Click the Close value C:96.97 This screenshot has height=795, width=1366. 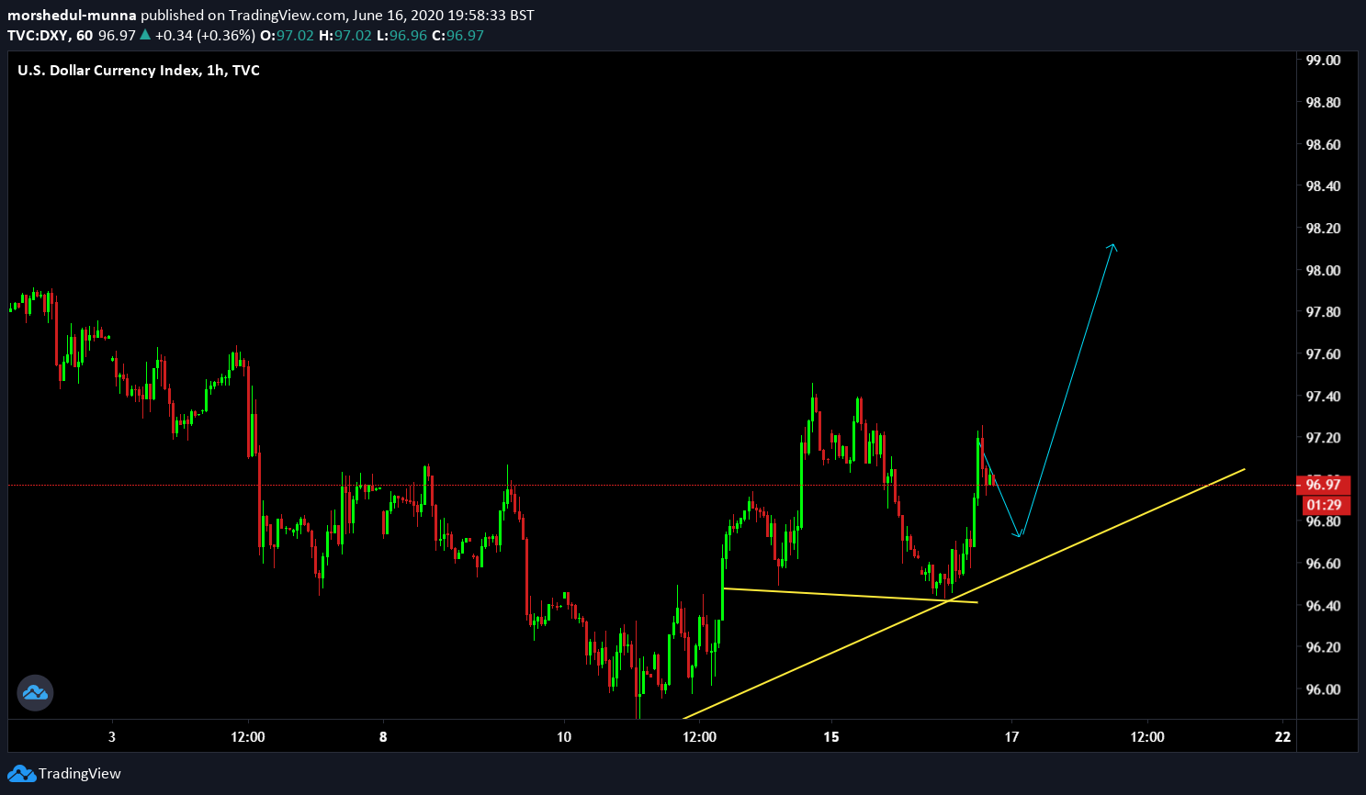(457, 36)
